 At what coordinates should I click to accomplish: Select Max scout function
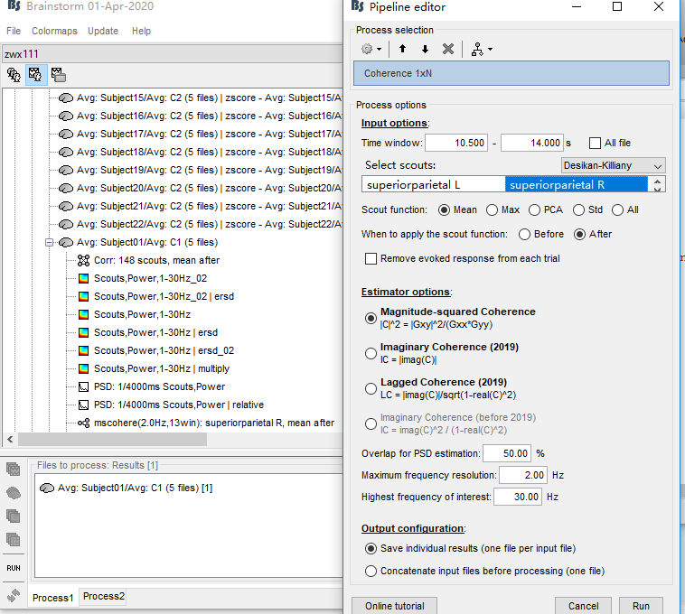492,209
